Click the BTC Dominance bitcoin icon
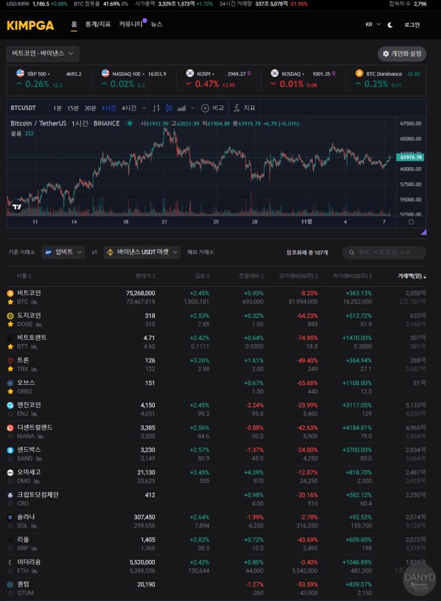Screen dimensions: 441x601 pos(359,73)
